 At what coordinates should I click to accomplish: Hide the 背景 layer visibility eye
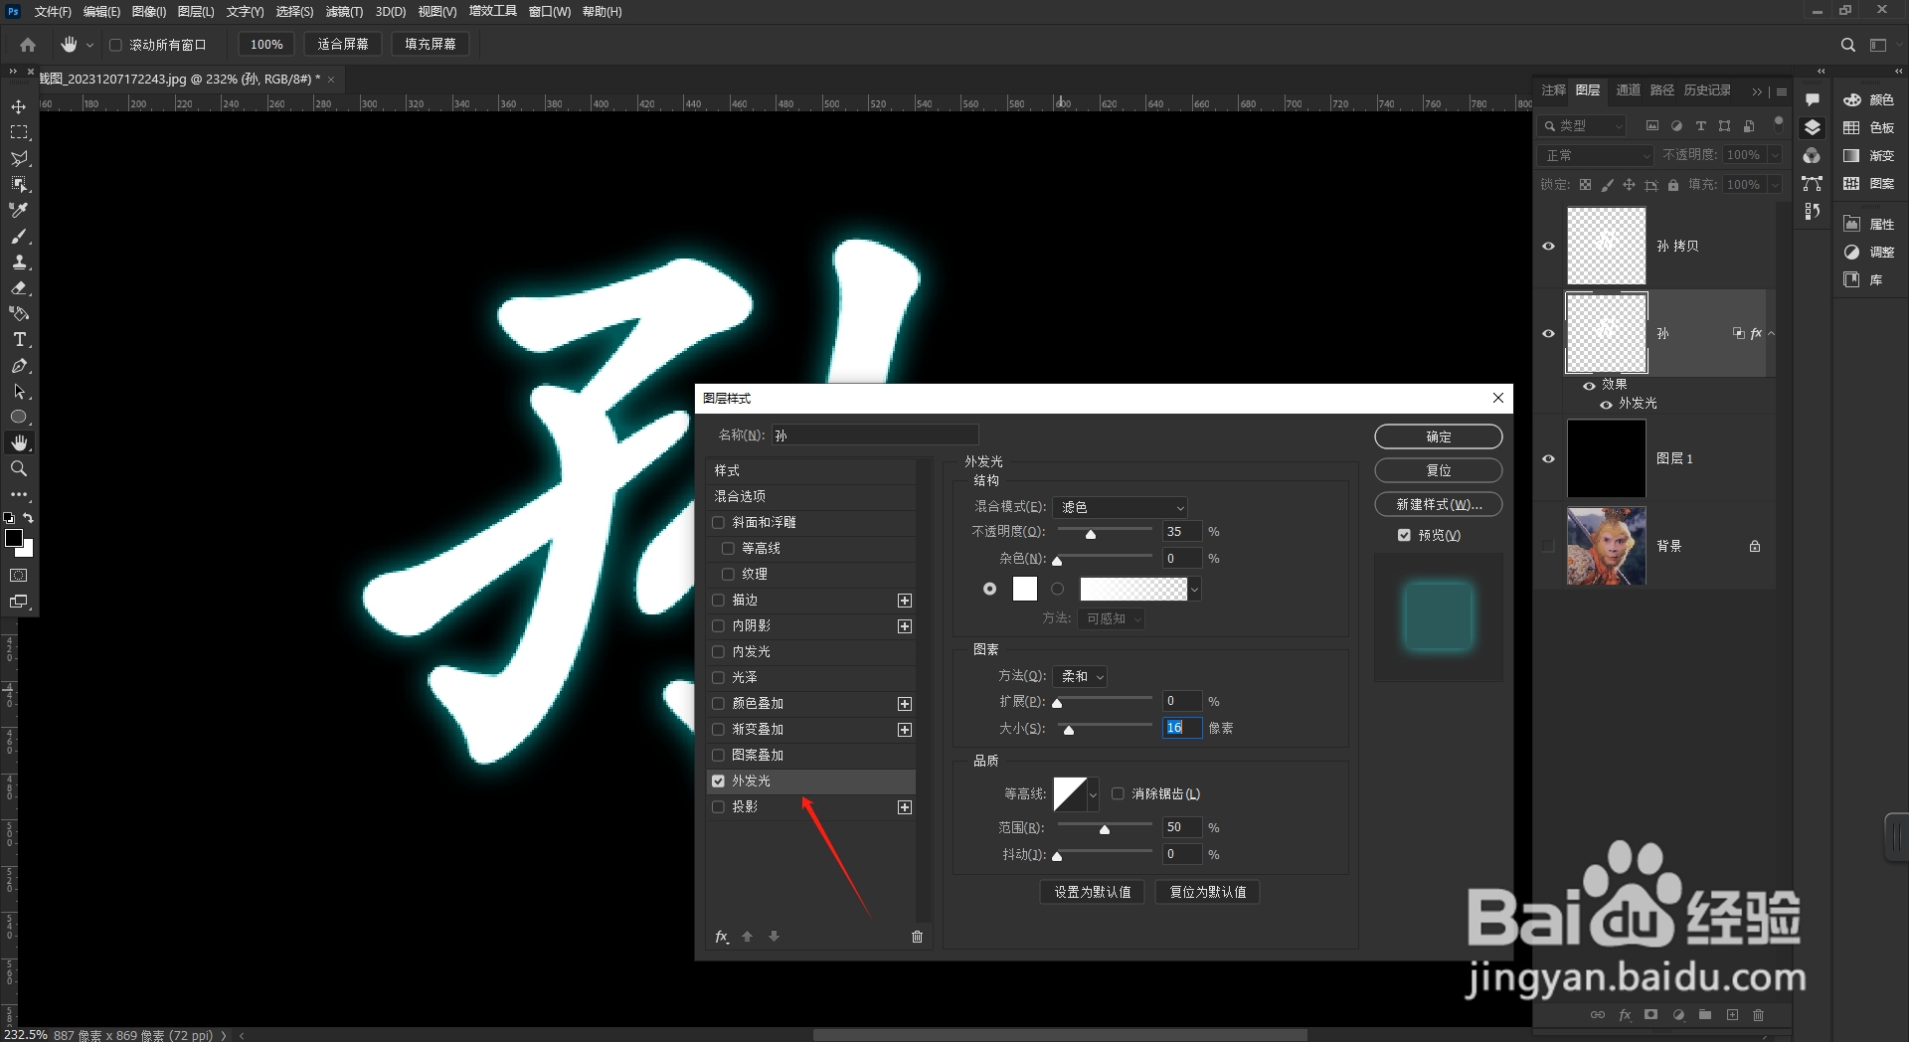[x=1548, y=546]
